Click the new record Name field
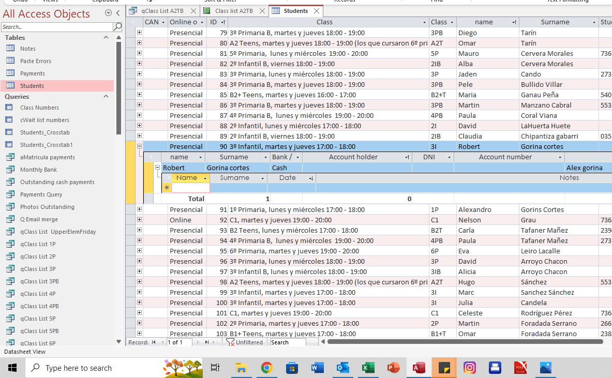612x378 pixels. (x=190, y=188)
